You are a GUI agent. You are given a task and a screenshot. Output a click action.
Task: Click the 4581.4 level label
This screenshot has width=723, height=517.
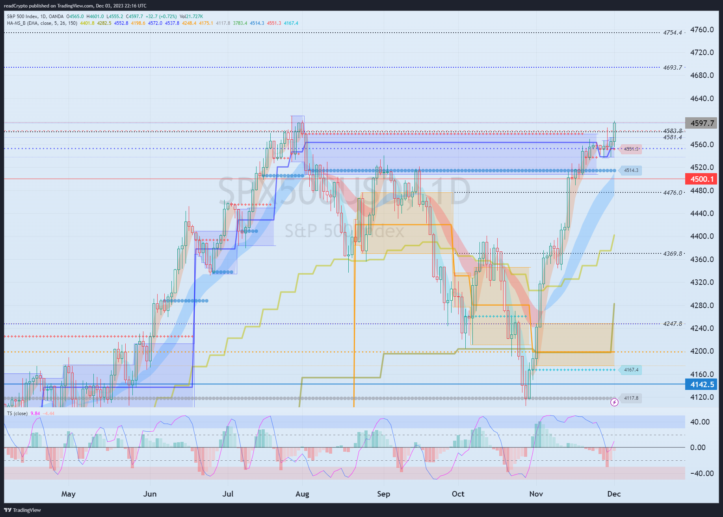click(x=672, y=137)
